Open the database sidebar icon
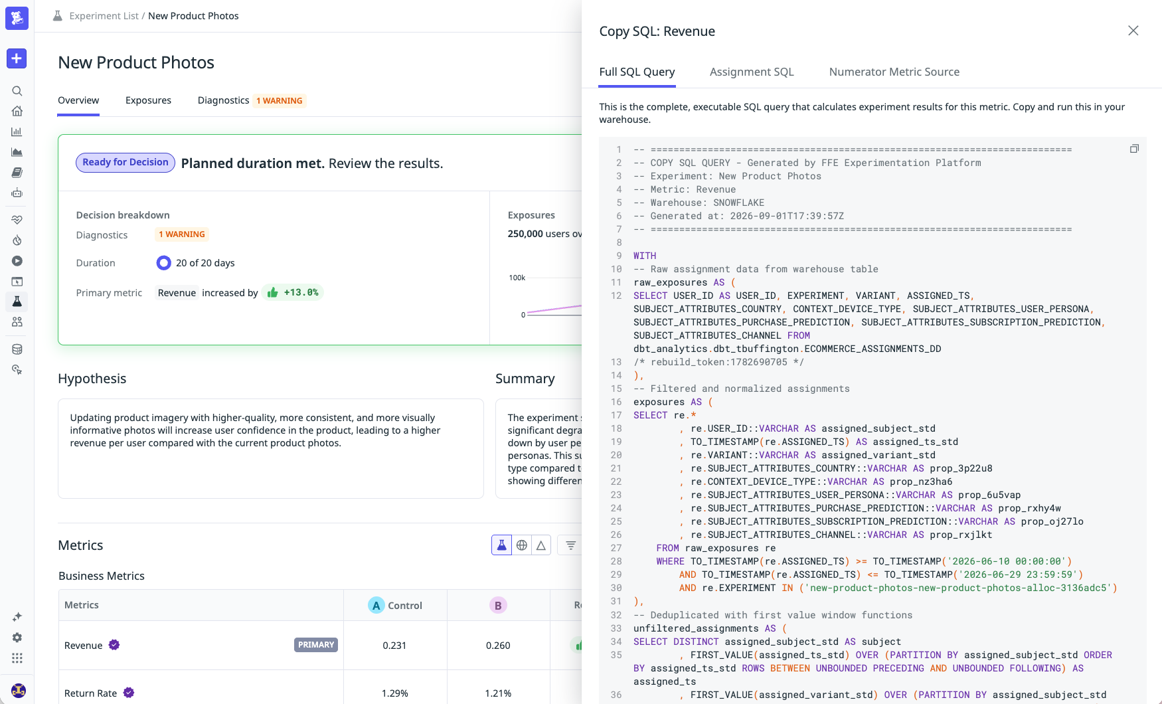The width and height of the screenshot is (1162, 704). point(17,349)
